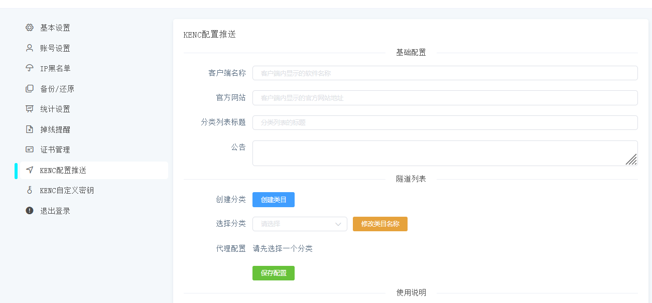The image size is (652, 303).
Task: Open the 选择分类 dropdown
Action: (x=300, y=224)
